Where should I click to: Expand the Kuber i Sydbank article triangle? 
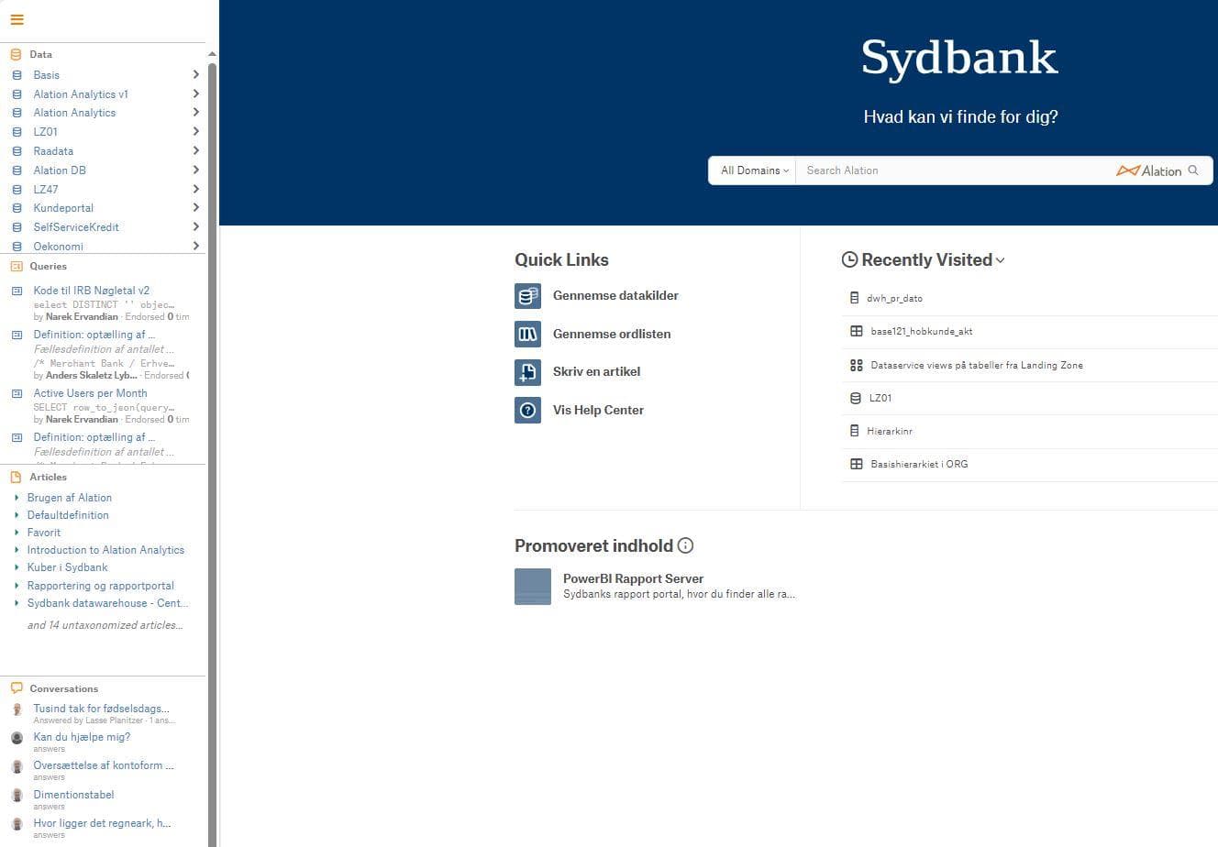click(17, 567)
